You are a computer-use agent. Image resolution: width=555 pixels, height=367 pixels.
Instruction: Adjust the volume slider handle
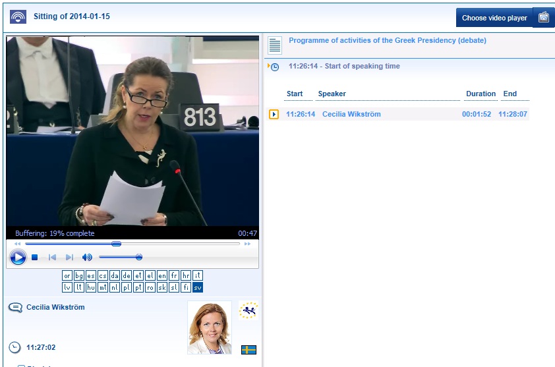click(x=138, y=258)
